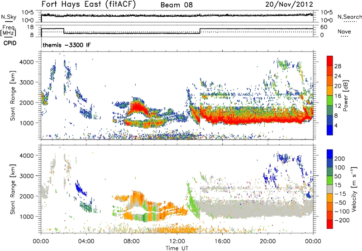Click the gray segment of the Velocity color bar
This screenshot has height=251, width=362.
[330, 189]
